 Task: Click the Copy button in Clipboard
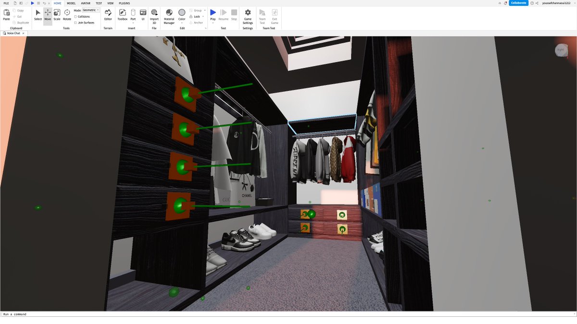pyautogui.click(x=18, y=11)
